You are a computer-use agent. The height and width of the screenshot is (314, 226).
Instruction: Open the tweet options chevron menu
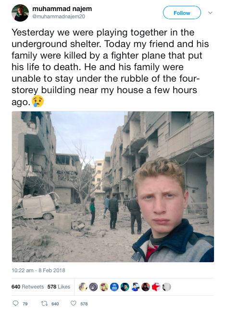pyautogui.click(x=210, y=13)
